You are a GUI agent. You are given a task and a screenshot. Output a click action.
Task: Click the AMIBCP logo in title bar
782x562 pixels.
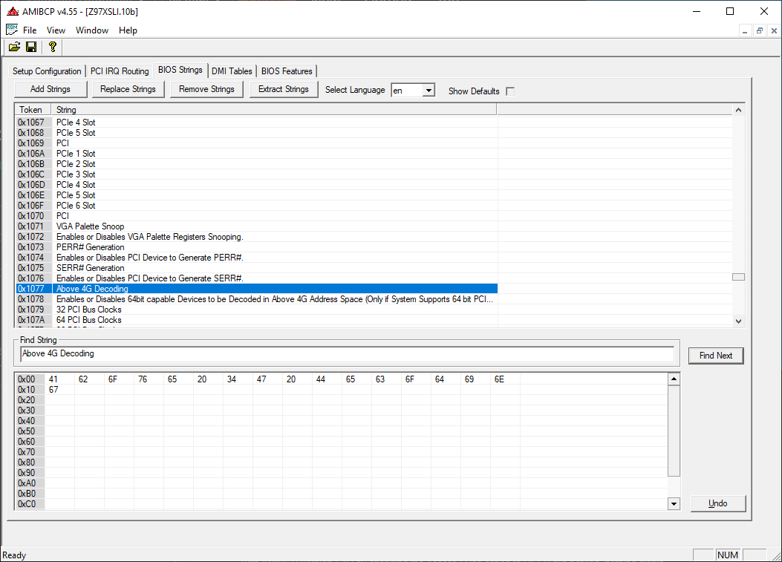pyautogui.click(x=12, y=11)
